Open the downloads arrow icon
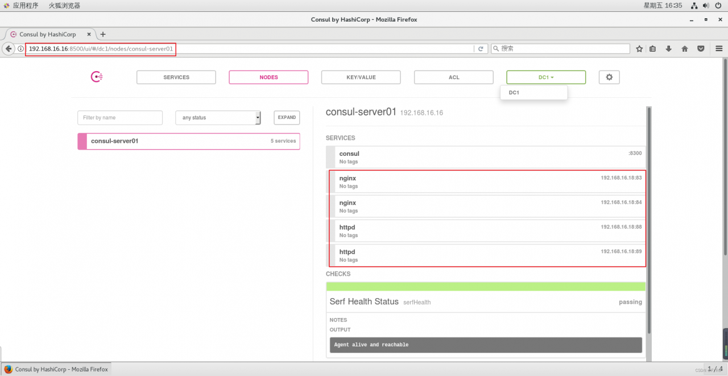728x376 pixels. [669, 49]
